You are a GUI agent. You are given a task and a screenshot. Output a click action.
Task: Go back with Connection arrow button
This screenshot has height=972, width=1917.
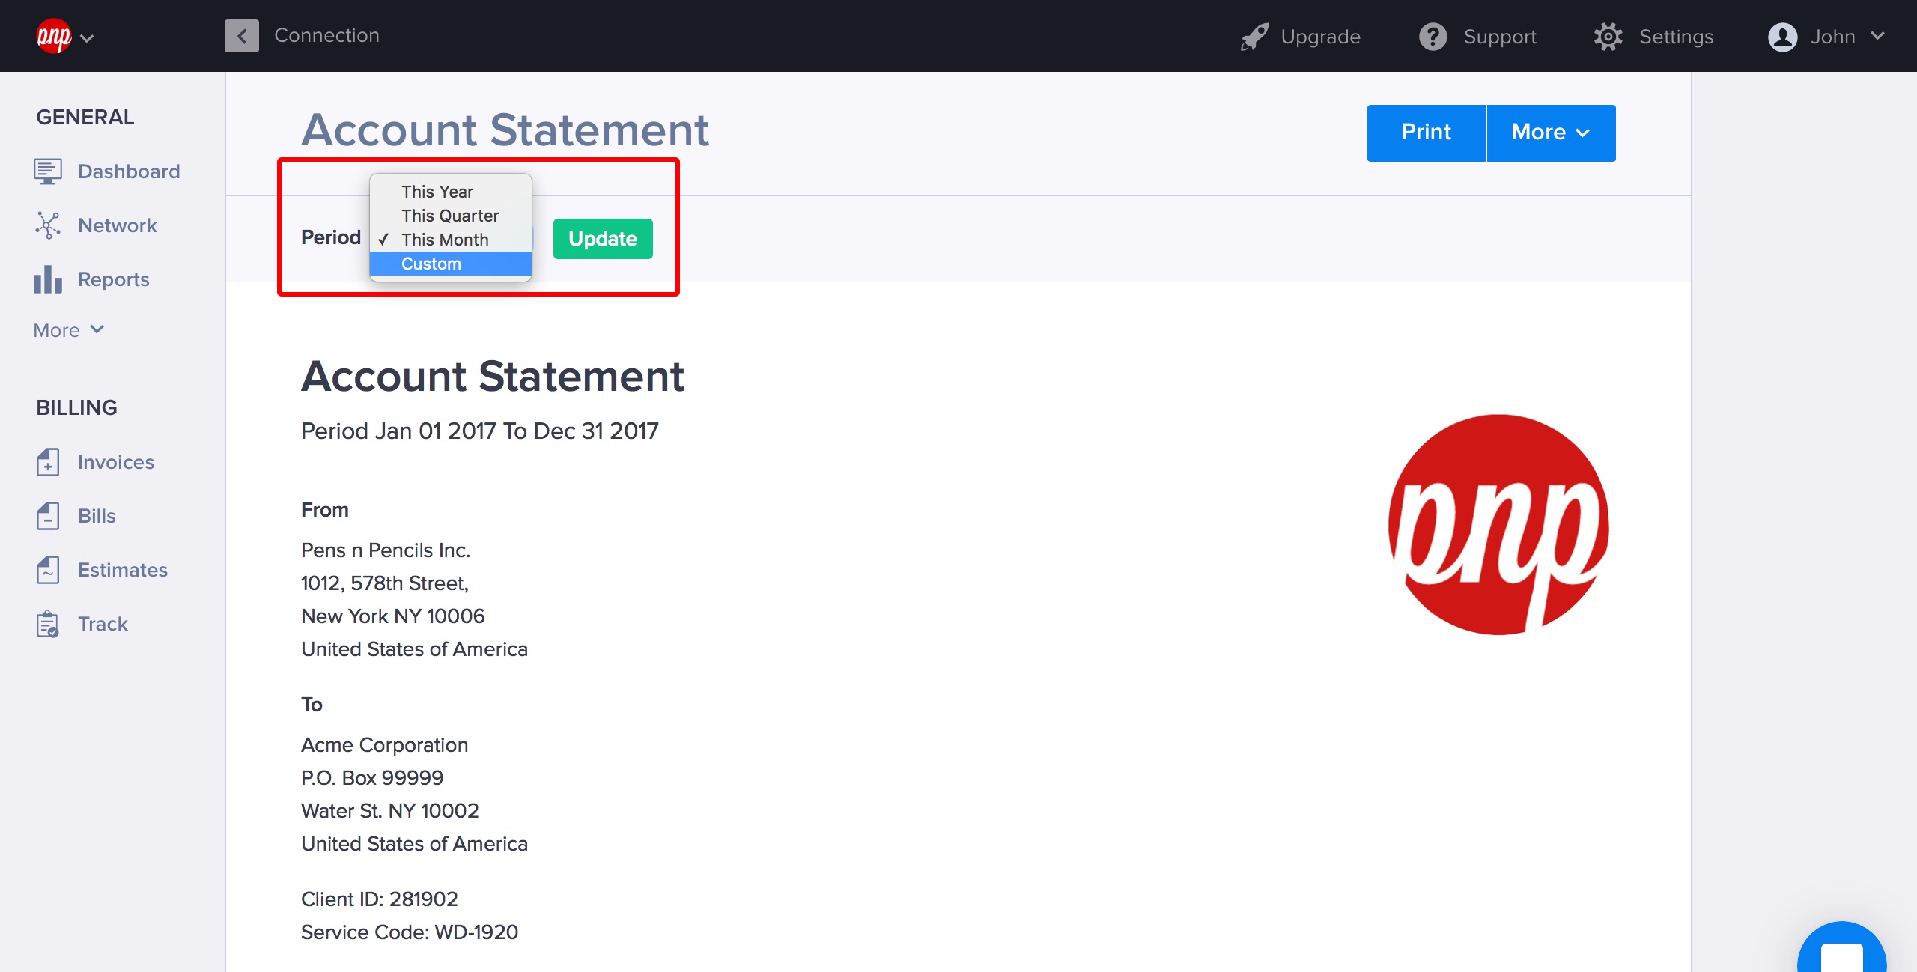(x=242, y=36)
